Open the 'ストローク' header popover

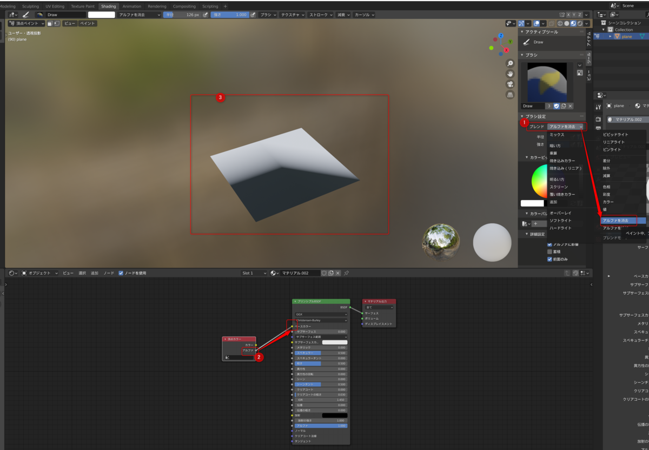321,15
